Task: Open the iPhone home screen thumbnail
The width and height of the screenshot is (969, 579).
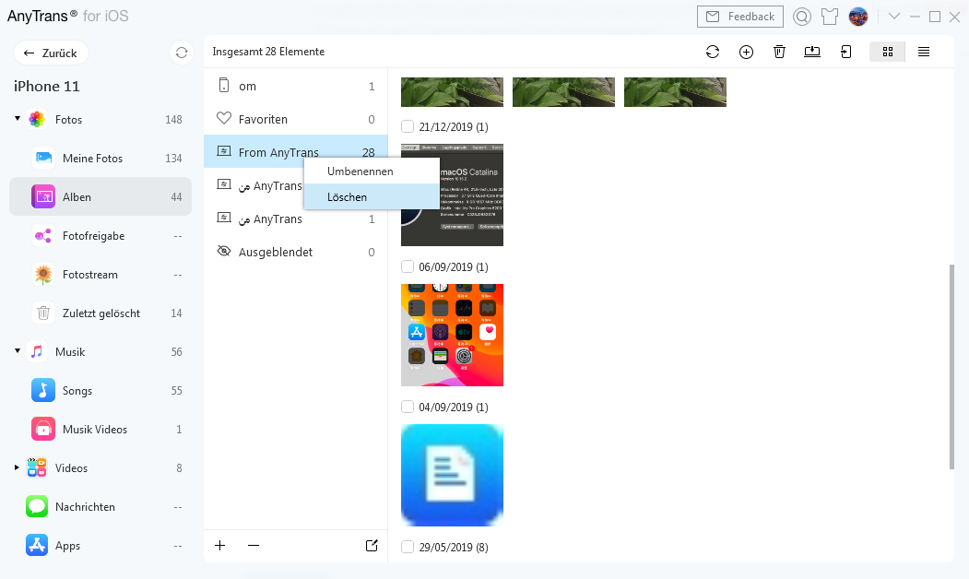Action: point(453,335)
